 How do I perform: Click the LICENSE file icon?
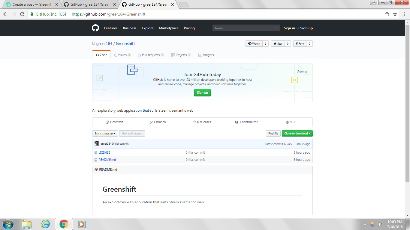(96, 153)
